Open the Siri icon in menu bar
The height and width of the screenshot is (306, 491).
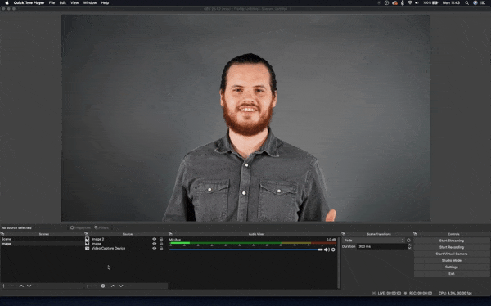(x=475, y=2)
